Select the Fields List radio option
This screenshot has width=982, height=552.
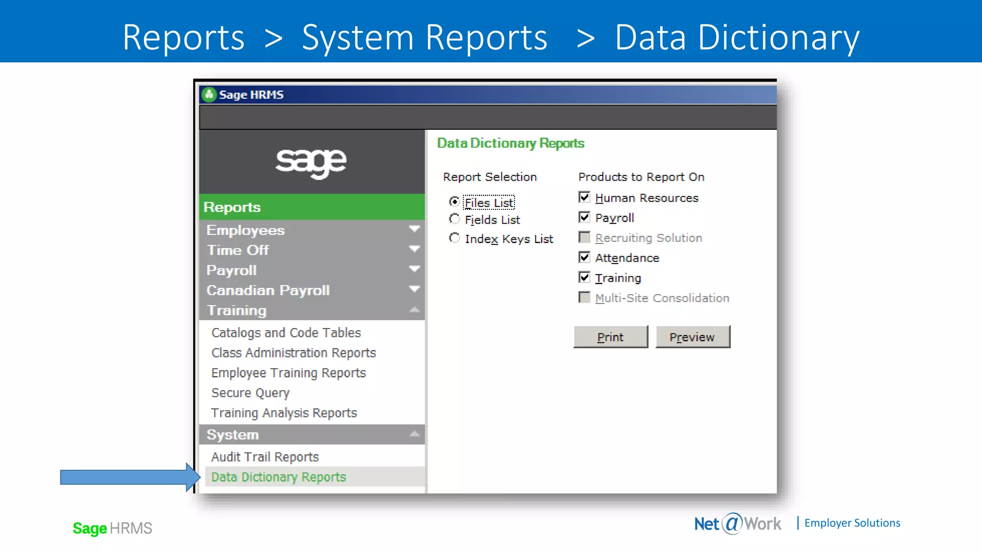click(x=454, y=219)
